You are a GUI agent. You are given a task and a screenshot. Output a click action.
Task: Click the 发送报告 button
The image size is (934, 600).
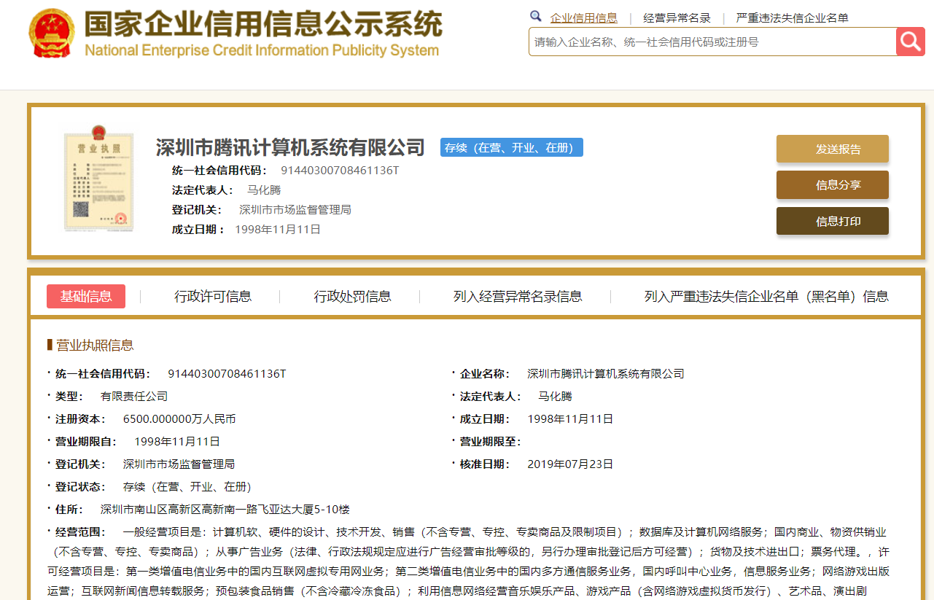(833, 149)
